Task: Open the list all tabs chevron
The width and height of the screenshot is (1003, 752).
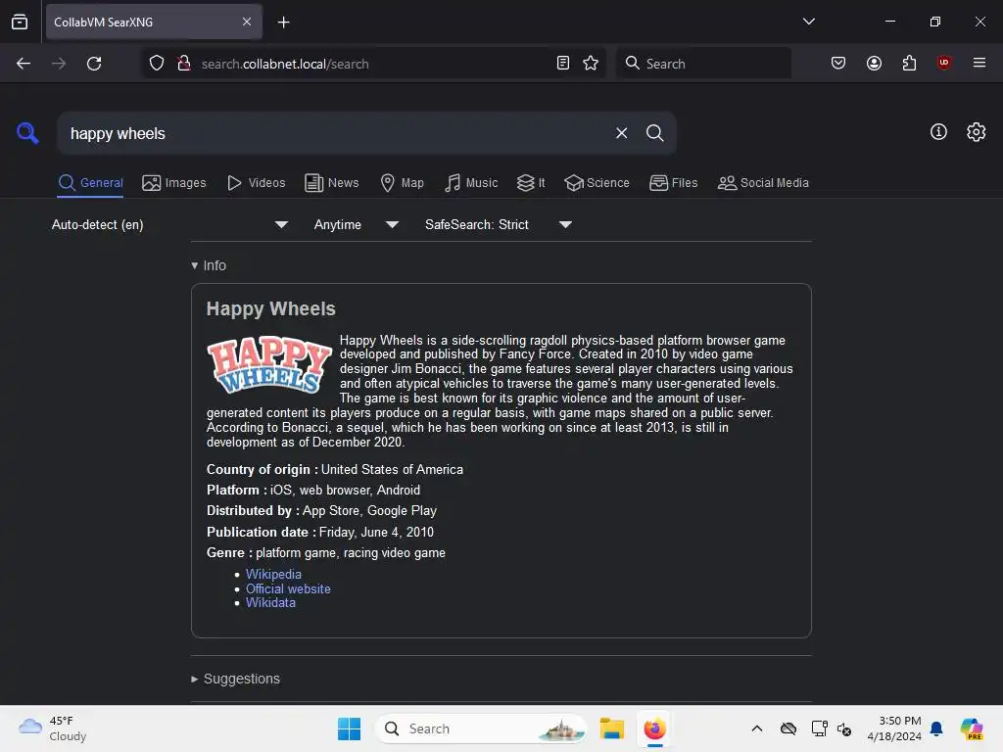Action: (x=808, y=22)
